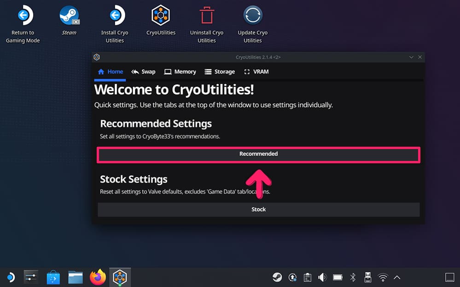Open System Settings from the taskbar
The height and width of the screenshot is (287, 460).
(x=31, y=277)
